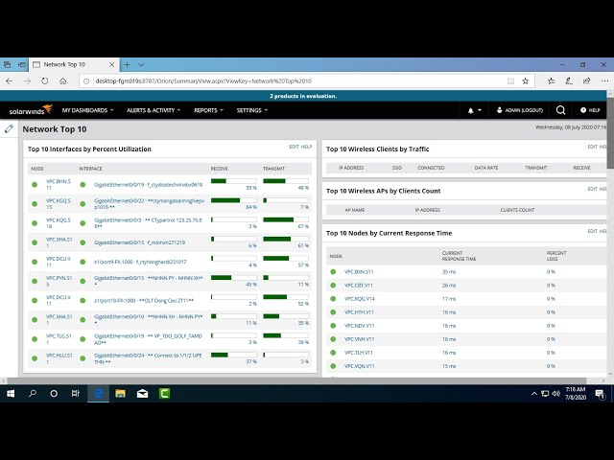Viewport: 614px width, 460px height.
Task: Add page to favorites with star icon
Action: point(525,80)
